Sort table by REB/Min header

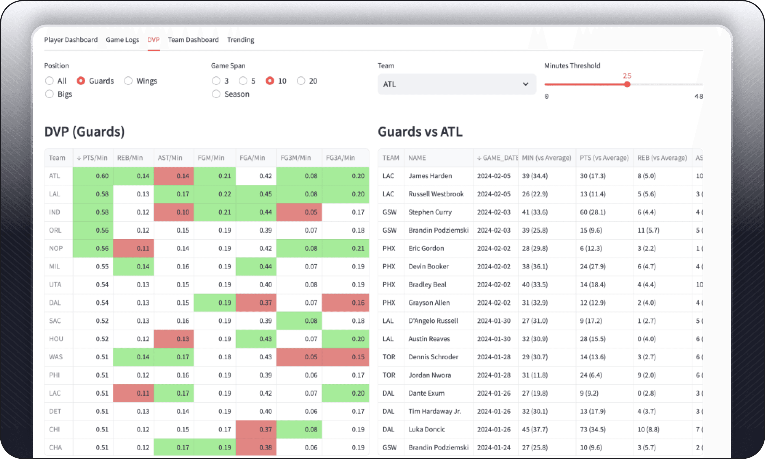130,158
